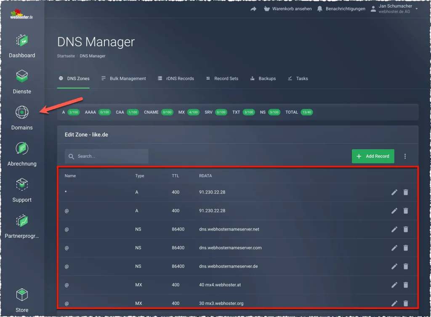Click the dns.webhosternameserver.net RDATA value
Image resolution: width=431 pixels, height=317 pixels.
229,229
